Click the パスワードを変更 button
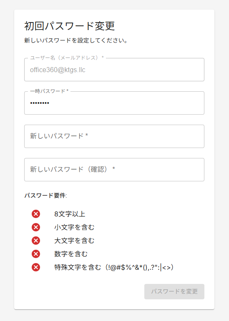The height and width of the screenshot is (321, 229). point(174,291)
